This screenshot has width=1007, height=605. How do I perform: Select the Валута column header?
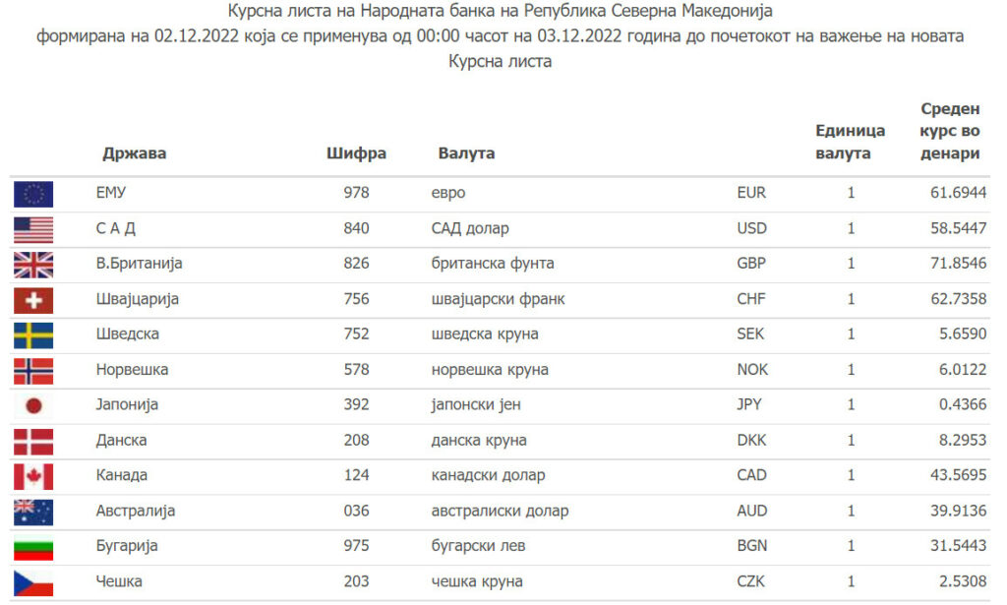click(466, 152)
